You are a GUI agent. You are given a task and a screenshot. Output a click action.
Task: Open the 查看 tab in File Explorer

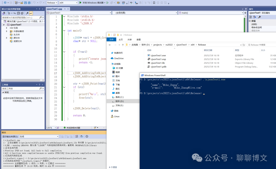click(x=139, y=40)
